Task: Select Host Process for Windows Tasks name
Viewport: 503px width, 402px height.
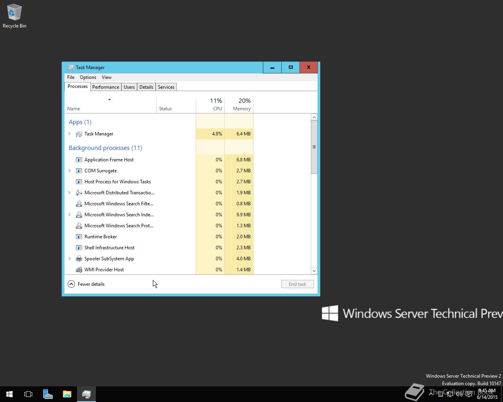Action: (x=117, y=182)
